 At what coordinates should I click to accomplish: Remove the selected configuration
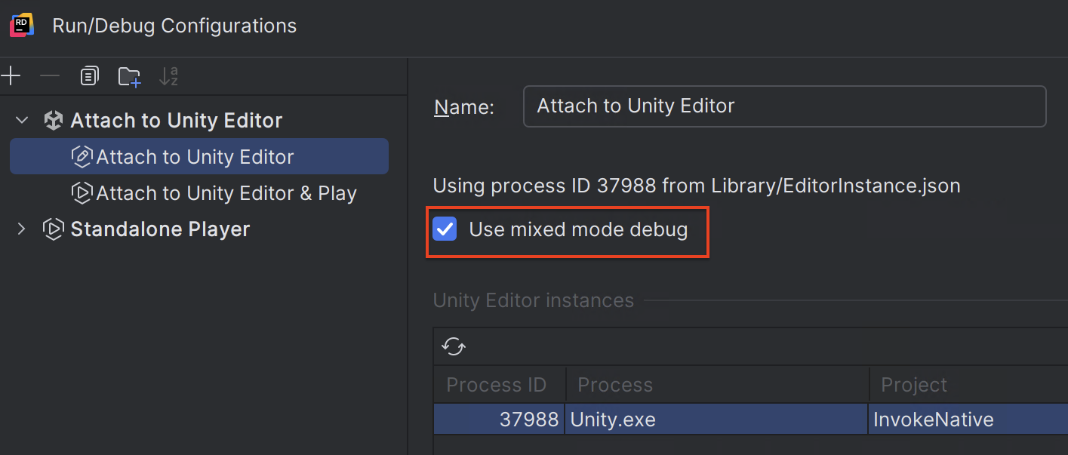pyautogui.click(x=50, y=75)
